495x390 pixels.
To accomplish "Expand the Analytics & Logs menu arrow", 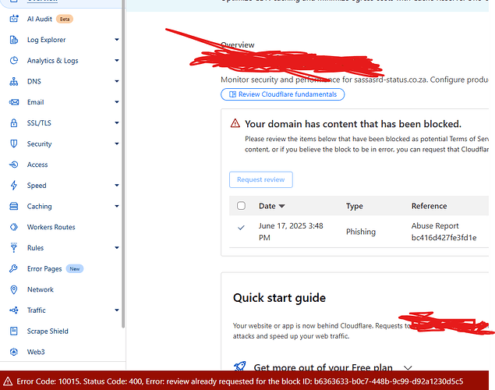I will click(117, 60).
